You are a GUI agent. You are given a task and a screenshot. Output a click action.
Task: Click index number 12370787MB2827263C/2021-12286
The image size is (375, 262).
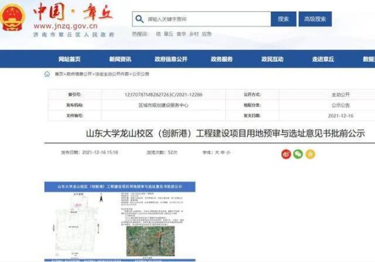(164, 94)
